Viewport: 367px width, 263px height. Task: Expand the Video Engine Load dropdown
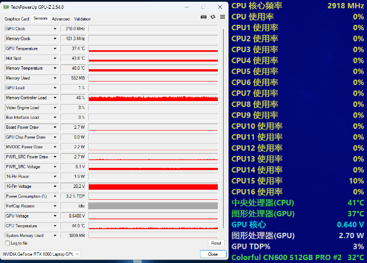pyautogui.click(x=55, y=108)
